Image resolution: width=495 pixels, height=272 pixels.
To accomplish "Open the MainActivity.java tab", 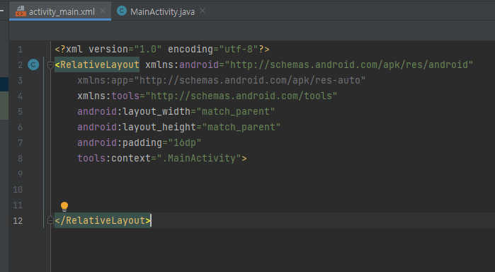I will tap(162, 12).
